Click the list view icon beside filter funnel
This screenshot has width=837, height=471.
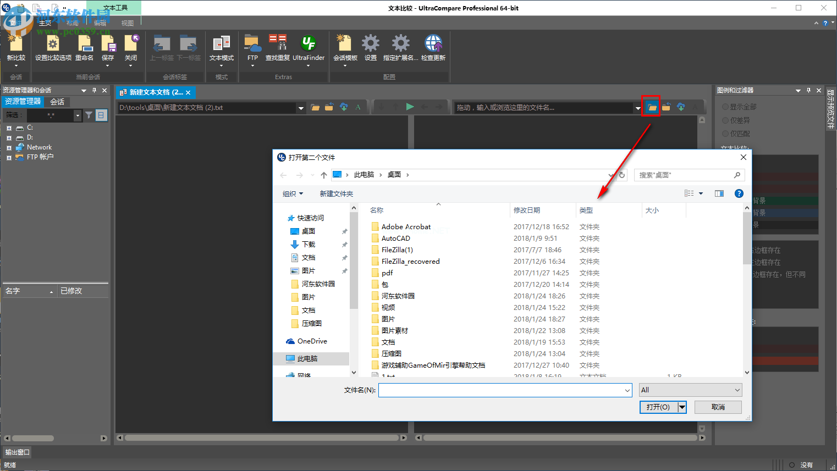tap(101, 115)
